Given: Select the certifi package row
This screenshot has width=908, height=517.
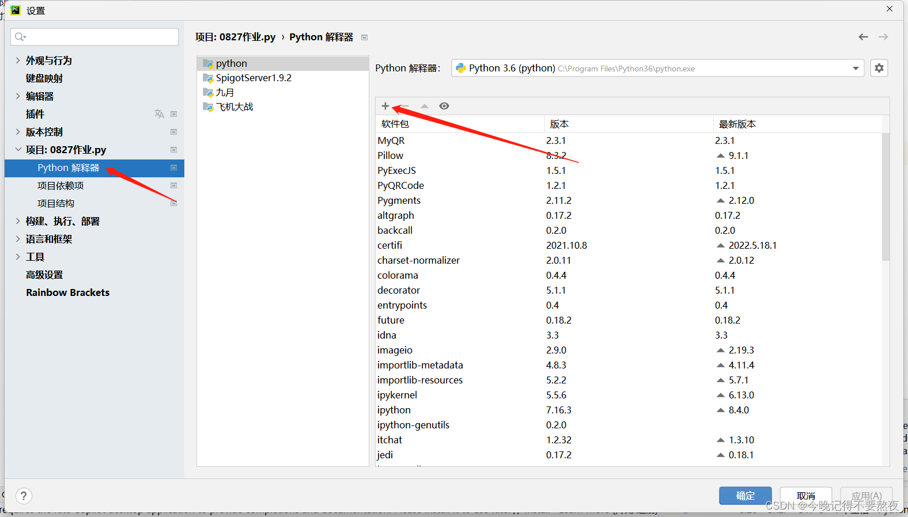Looking at the screenshot, I should point(629,245).
